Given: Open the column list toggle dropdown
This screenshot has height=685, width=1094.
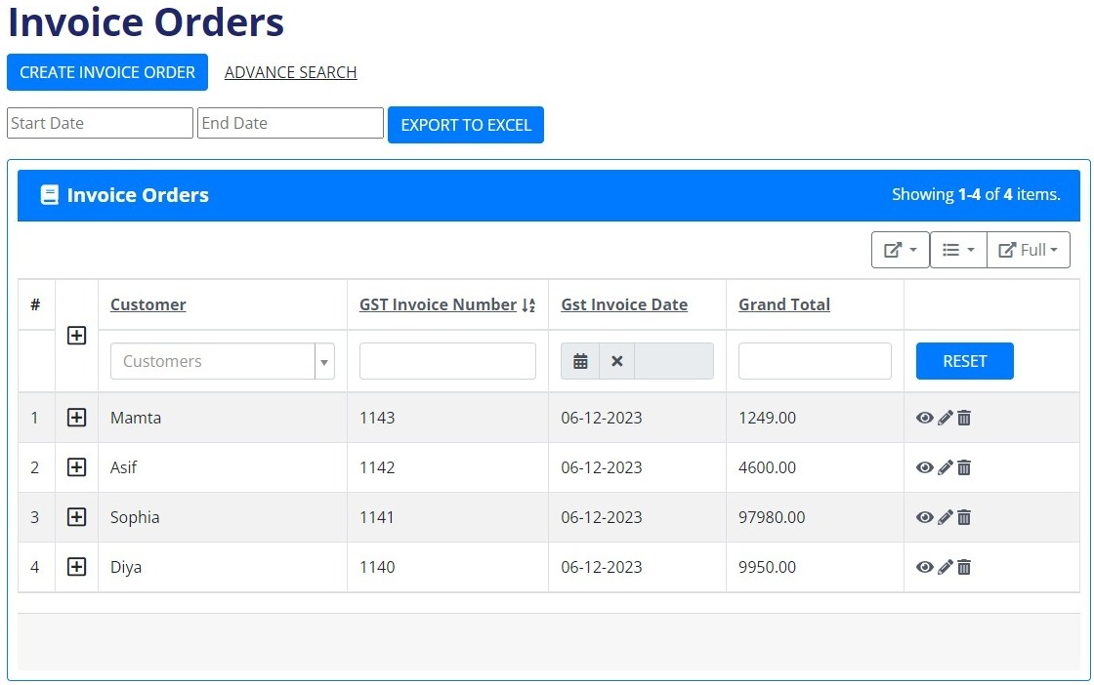Looking at the screenshot, I should [x=957, y=250].
